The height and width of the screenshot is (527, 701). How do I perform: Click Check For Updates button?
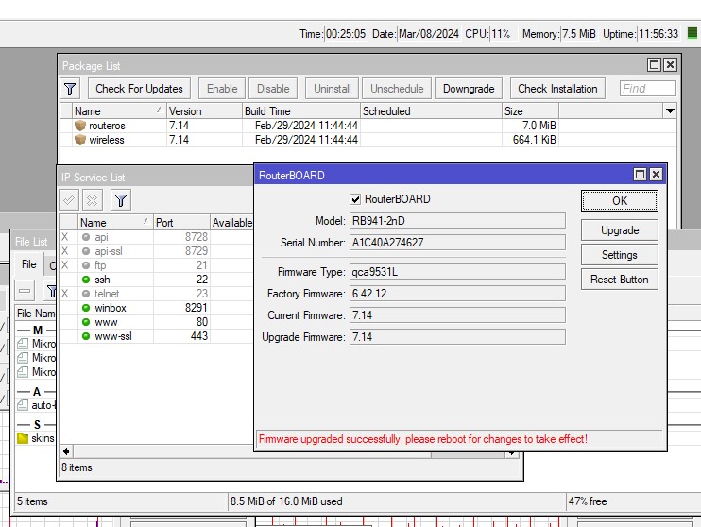coord(139,89)
